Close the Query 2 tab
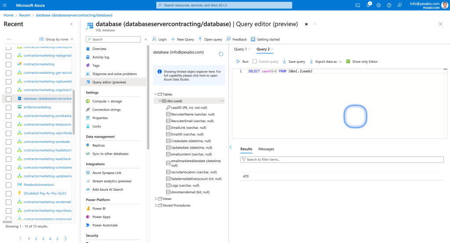The height and width of the screenshot is (243, 450). 272,49
